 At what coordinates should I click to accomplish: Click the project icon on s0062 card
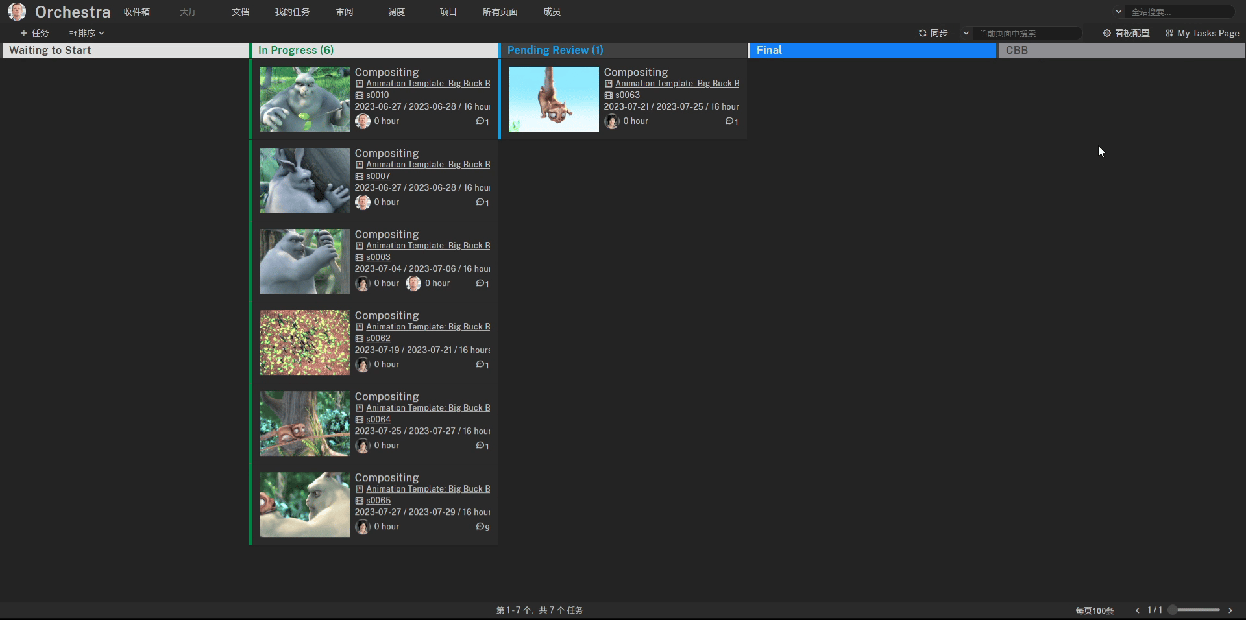(360, 327)
